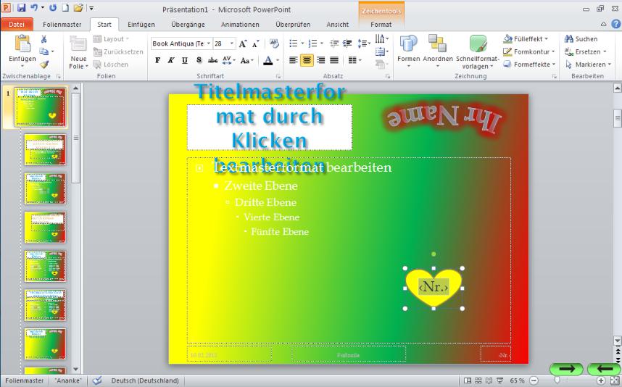Image resolution: width=622 pixels, height=387 pixels.
Task: Click the Save icon in quick access toolbar
Action: pos(21,8)
